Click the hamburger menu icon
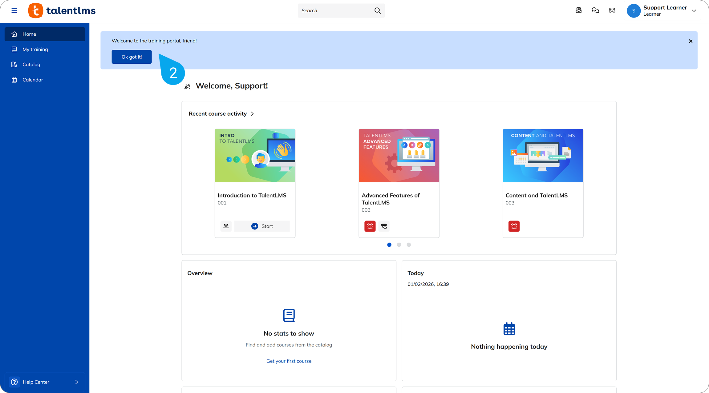The height and width of the screenshot is (393, 709). [14, 10]
